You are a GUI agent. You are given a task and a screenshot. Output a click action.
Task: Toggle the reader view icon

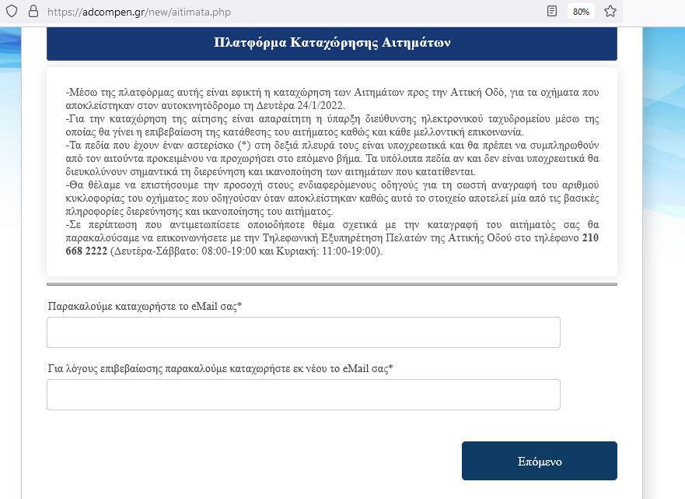coord(552,11)
